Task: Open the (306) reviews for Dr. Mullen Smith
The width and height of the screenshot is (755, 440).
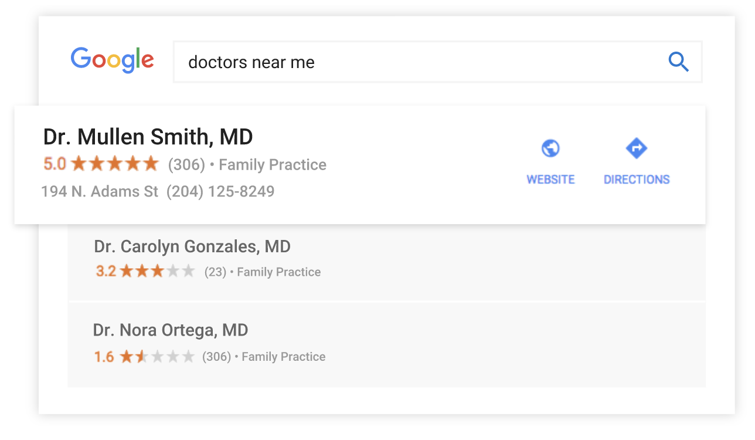Action: (186, 165)
